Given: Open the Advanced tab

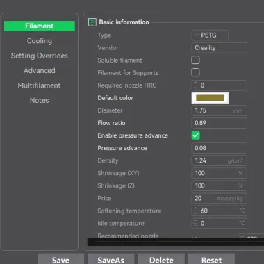Looking at the screenshot, I should (x=40, y=71).
